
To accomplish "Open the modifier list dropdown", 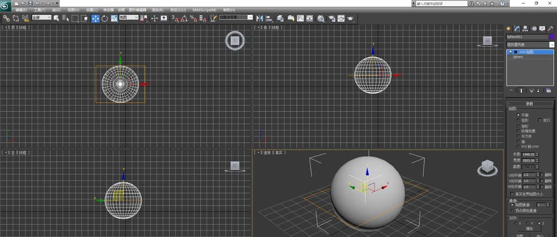I will tap(530, 45).
